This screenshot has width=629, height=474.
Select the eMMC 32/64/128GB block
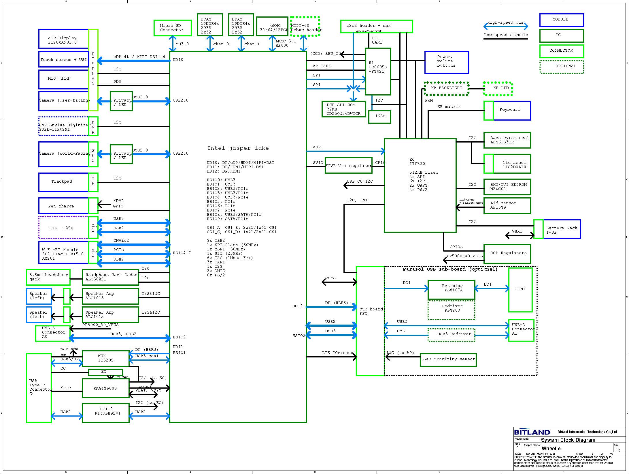pyautogui.click(x=272, y=26)
